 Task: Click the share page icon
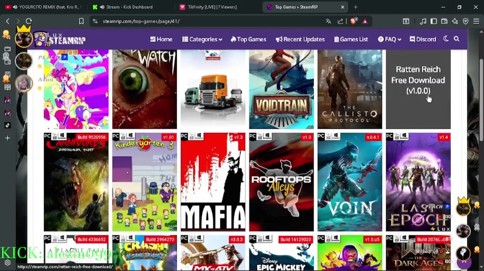click(340, 21)
